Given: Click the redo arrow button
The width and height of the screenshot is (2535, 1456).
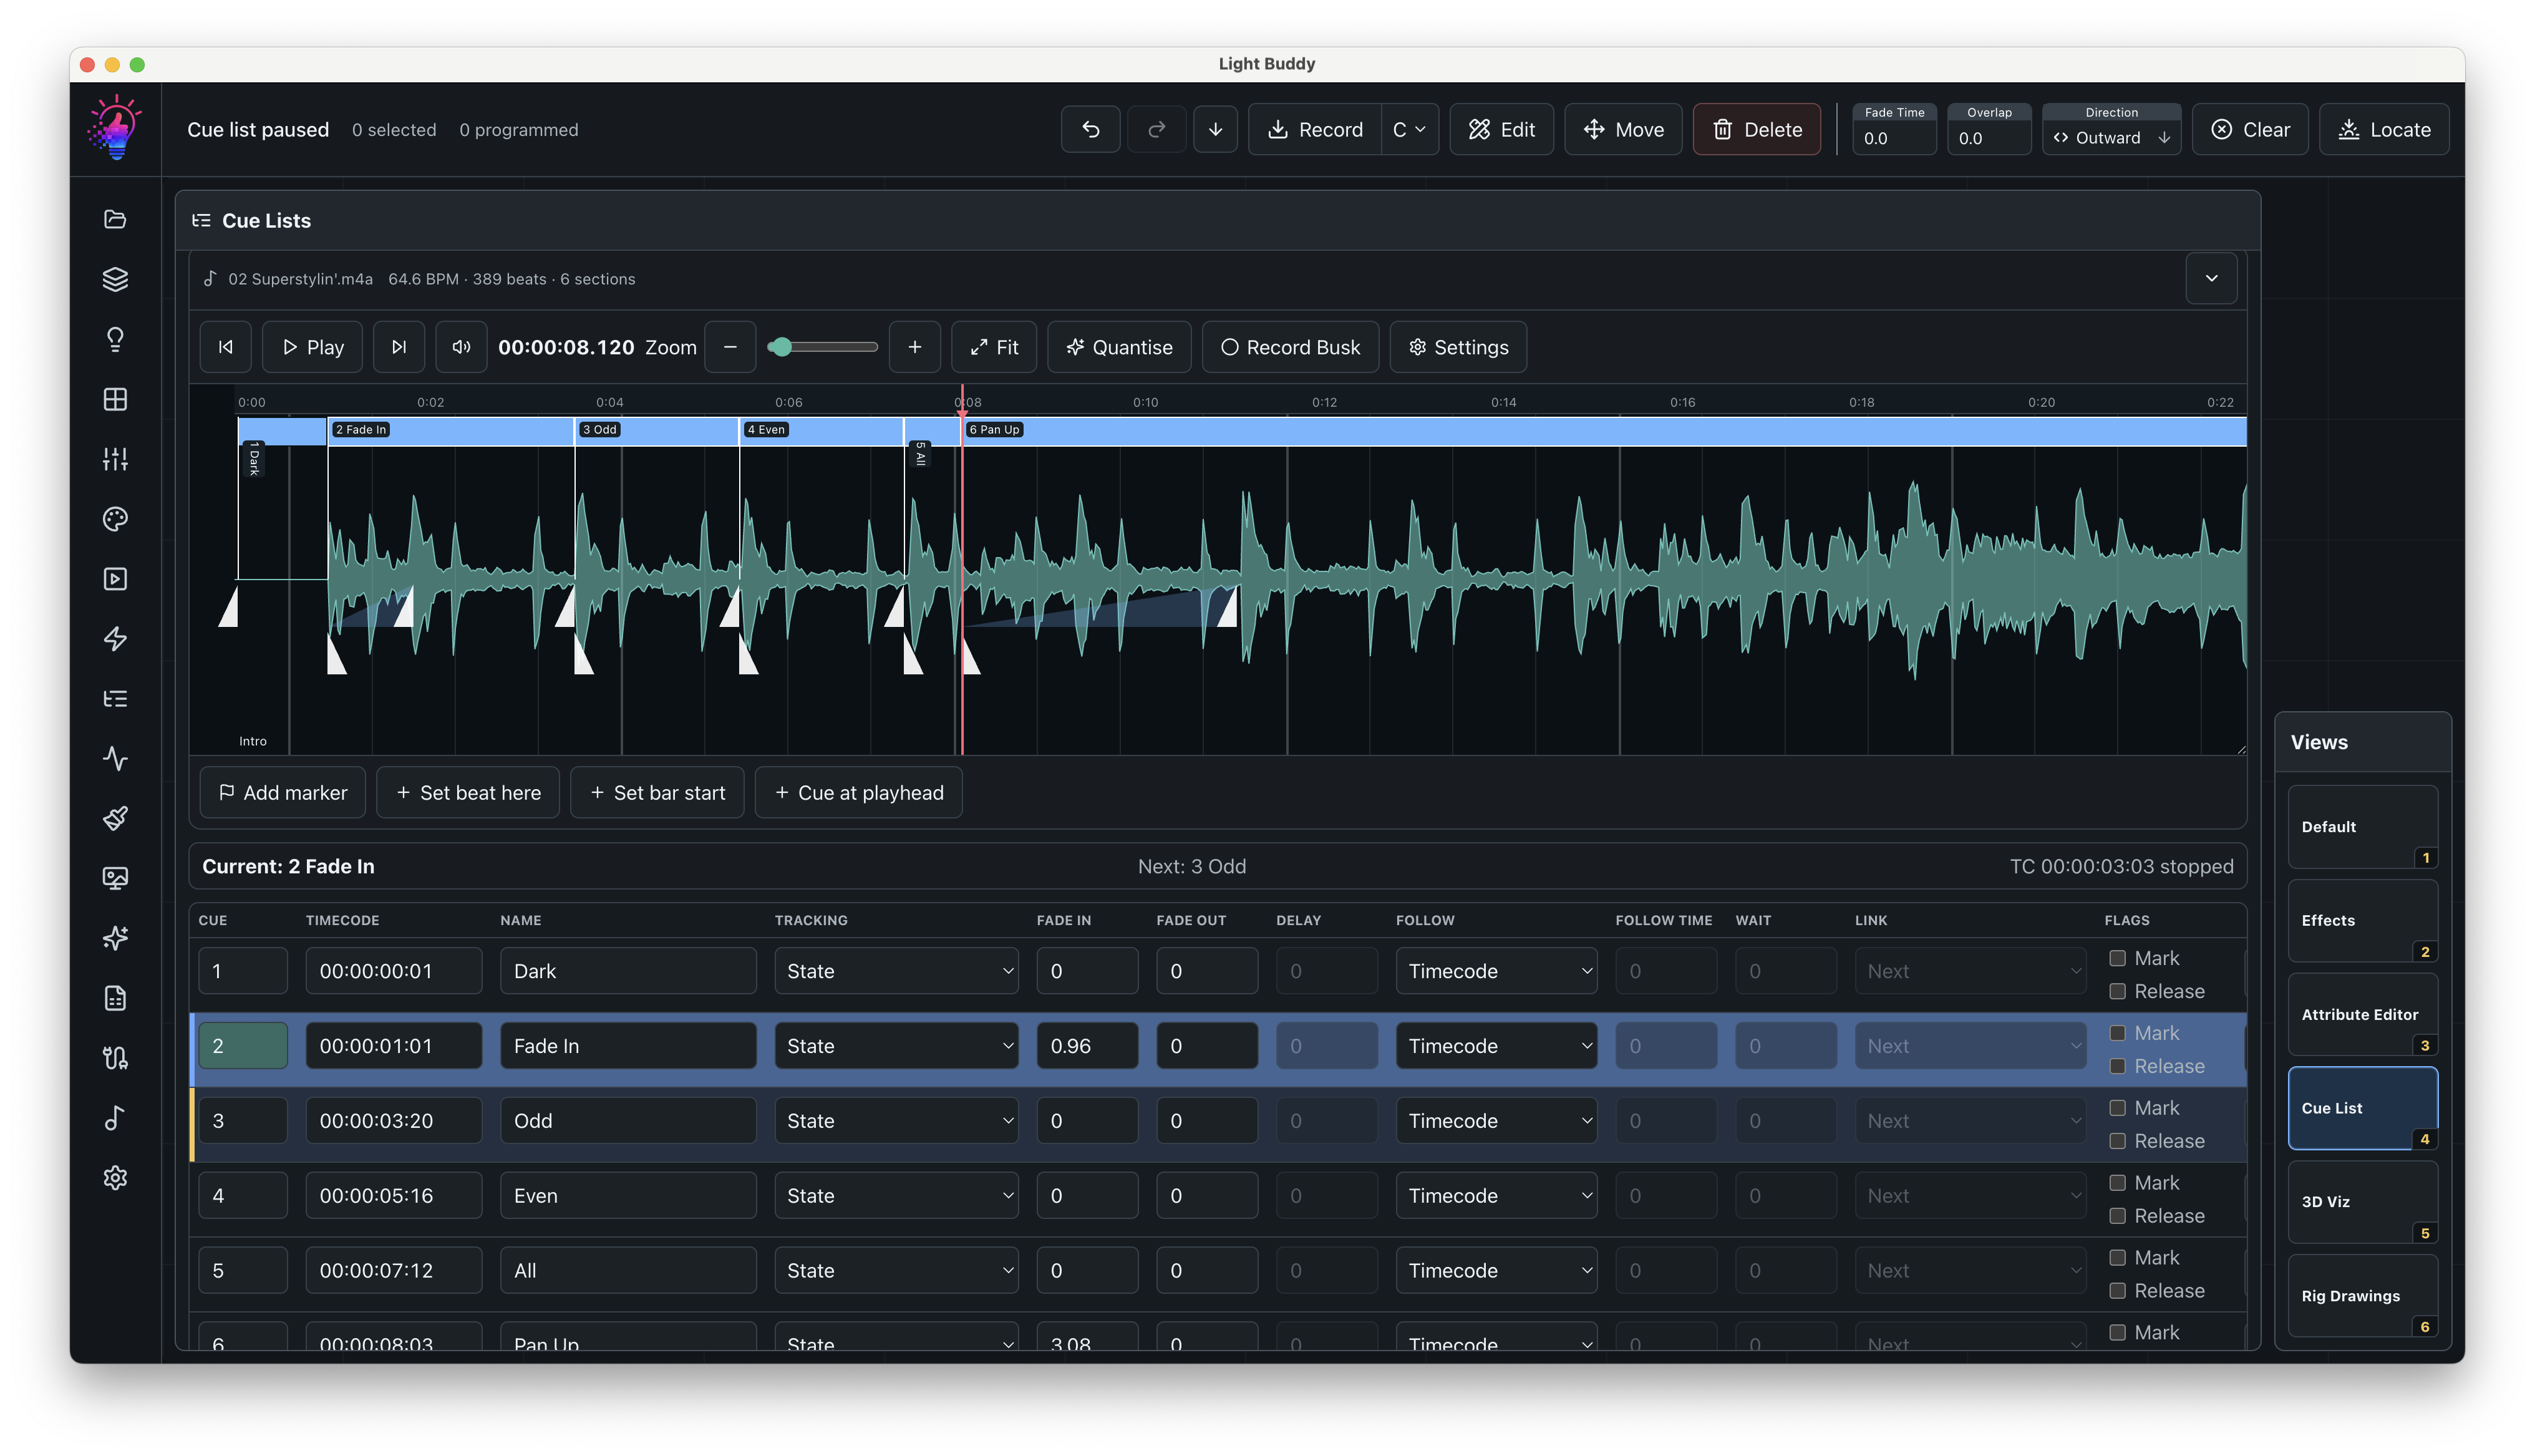Looking at the screenshot, I should tap(1156, 129).
